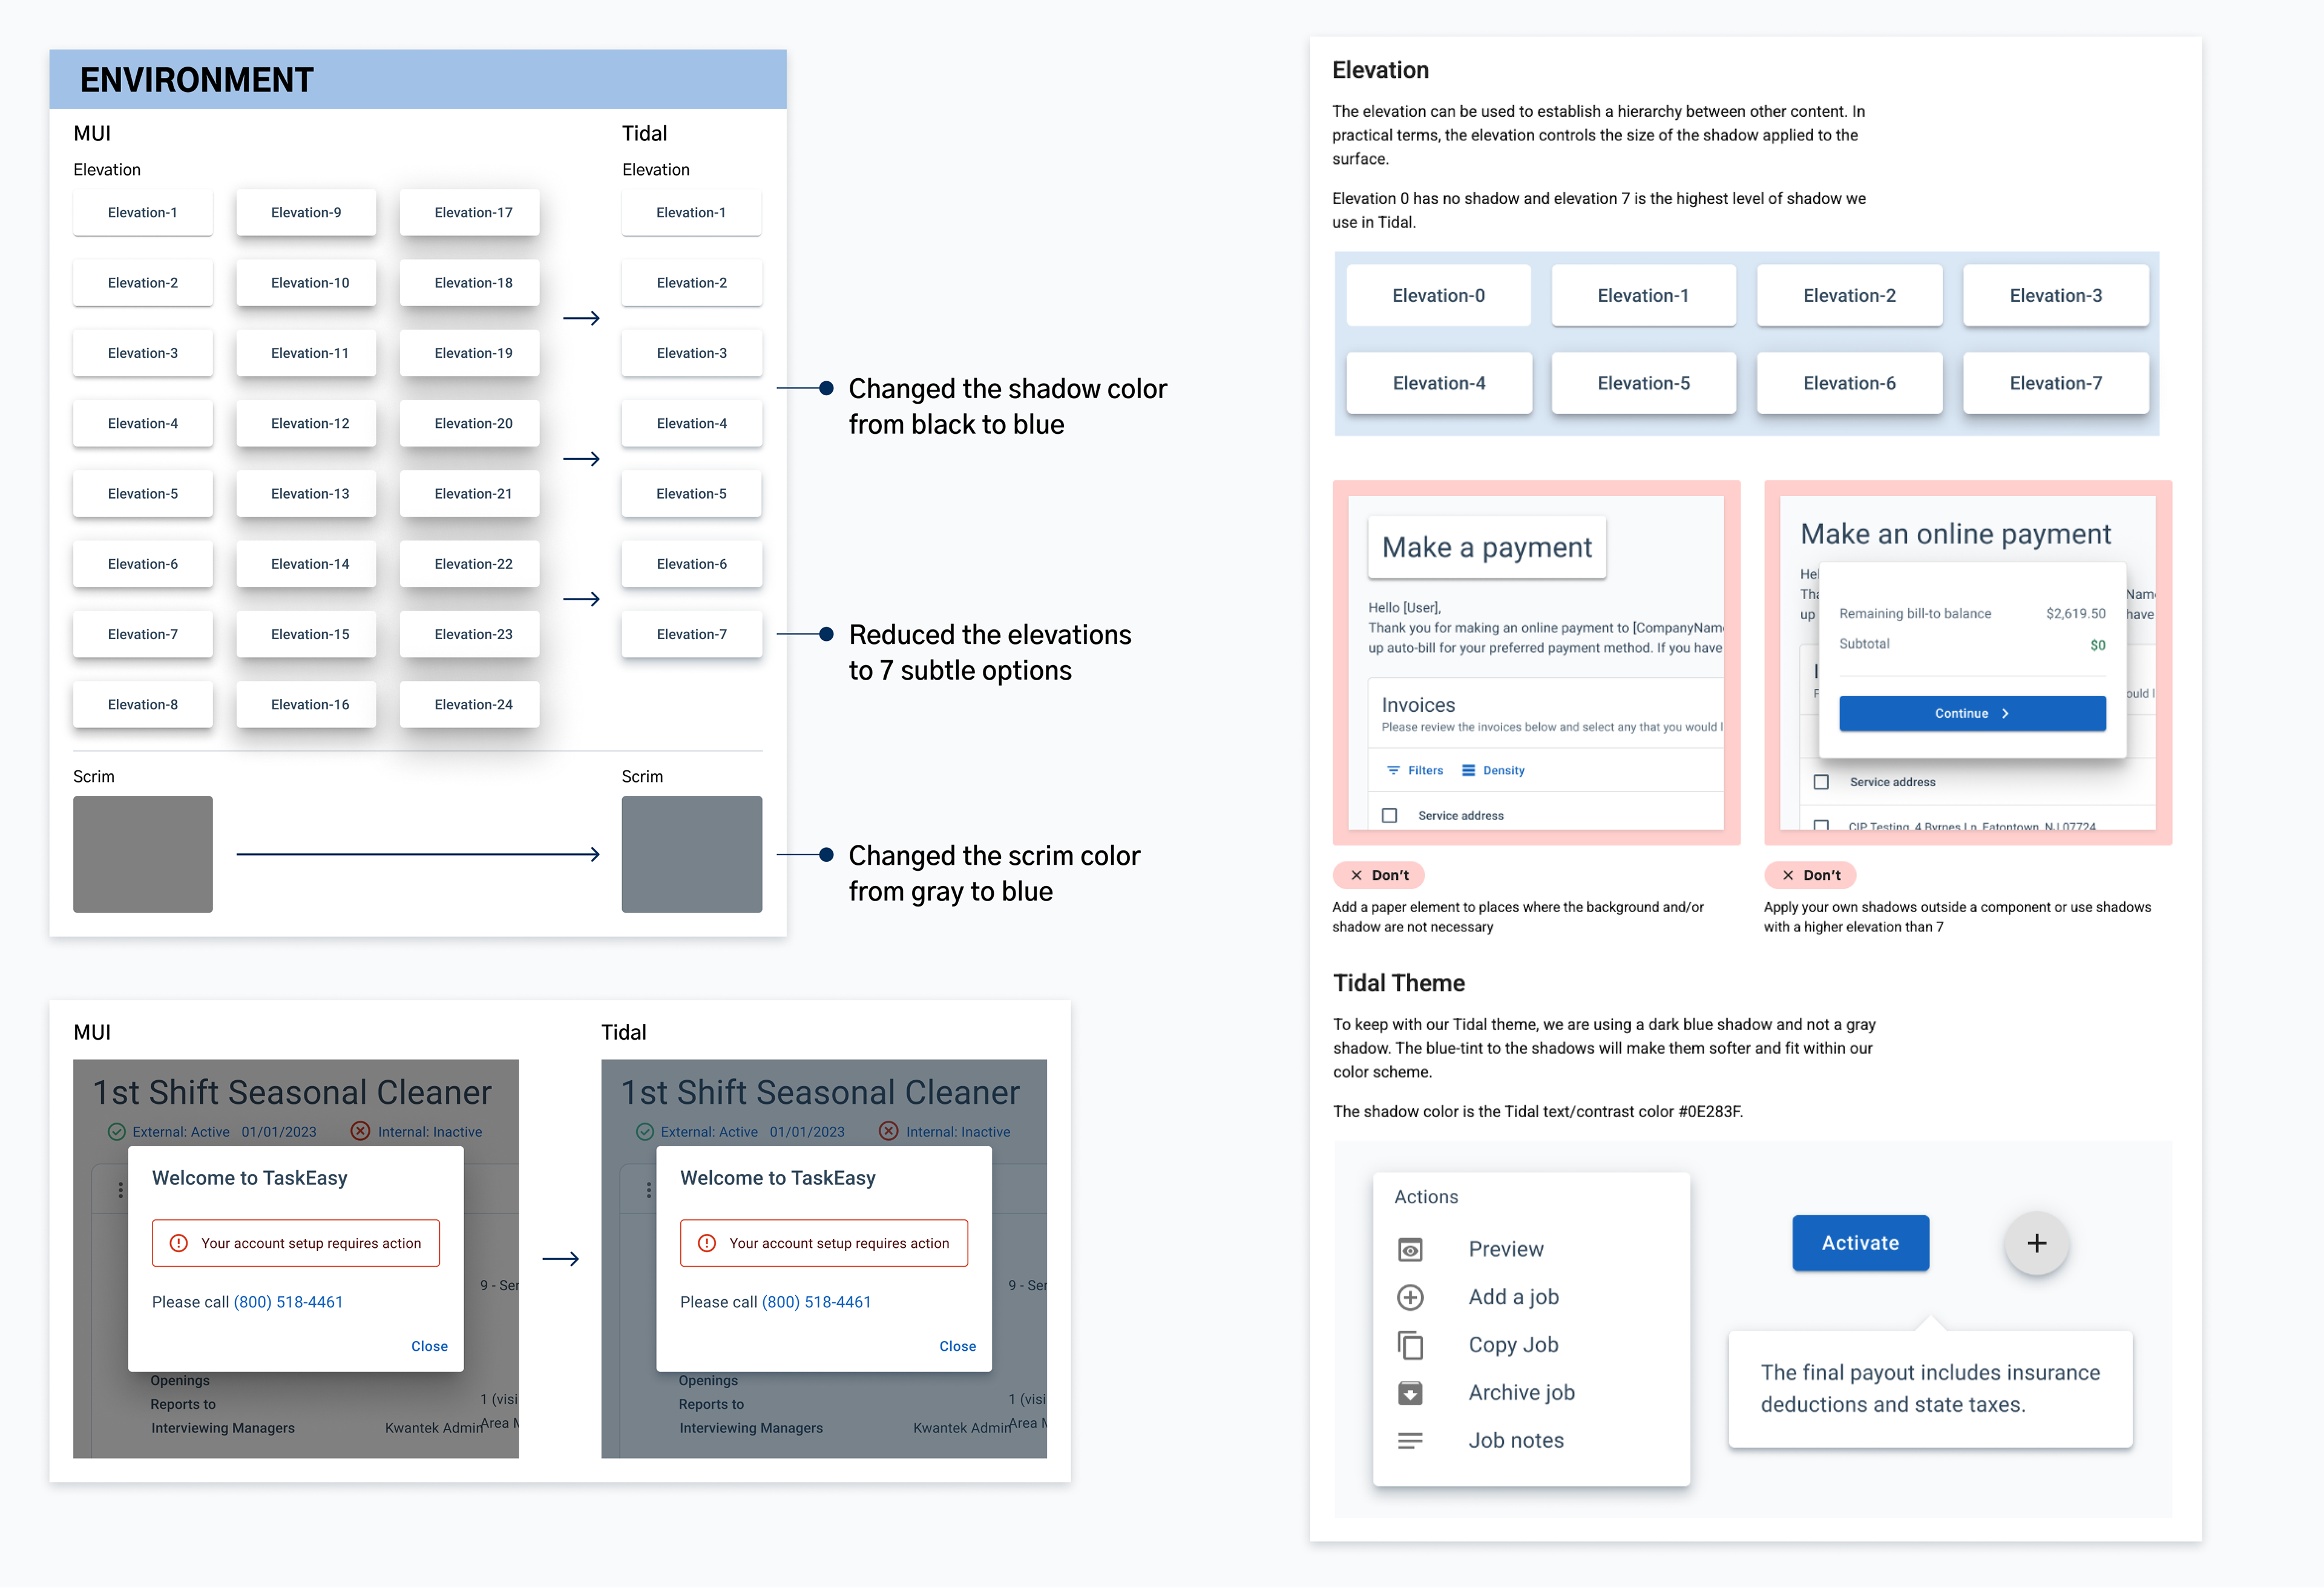The image size is (2324, 1591).
Task: Click phone number link in MUI dialog
Action: pyautogui.click(x=288, y=1303)
